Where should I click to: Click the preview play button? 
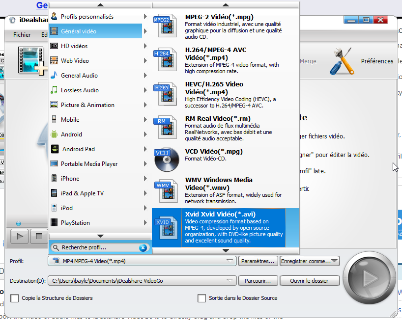pyautogui.click(x=20, y=237)
